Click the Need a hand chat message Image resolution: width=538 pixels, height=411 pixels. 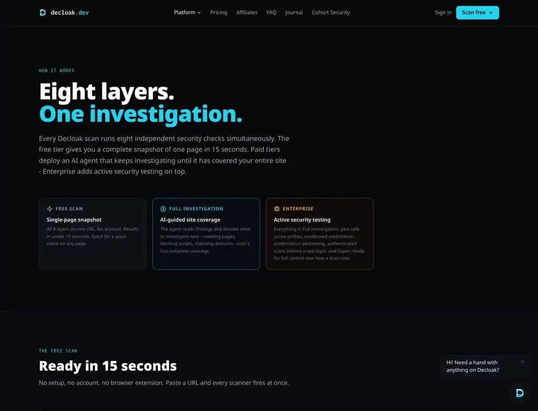(x=472, y=366)
